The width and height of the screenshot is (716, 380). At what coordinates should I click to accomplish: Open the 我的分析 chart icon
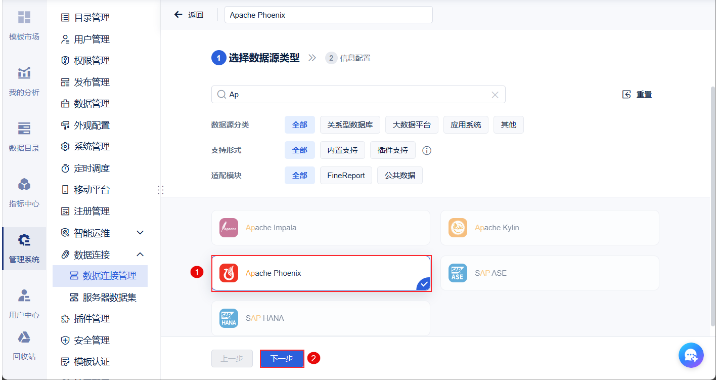[x=24, y=73]
